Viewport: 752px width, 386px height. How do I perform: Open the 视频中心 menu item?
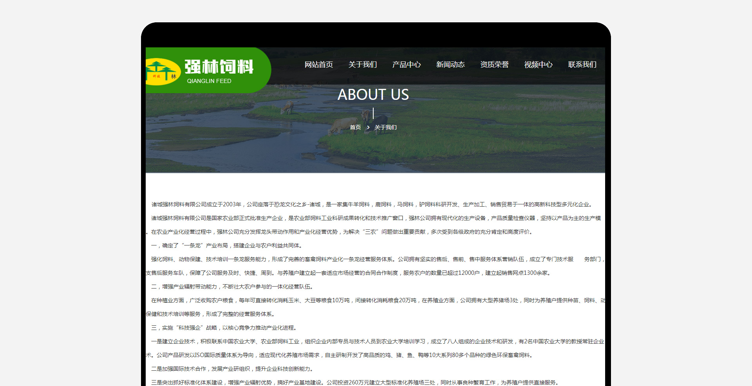(x=538, y=65)
